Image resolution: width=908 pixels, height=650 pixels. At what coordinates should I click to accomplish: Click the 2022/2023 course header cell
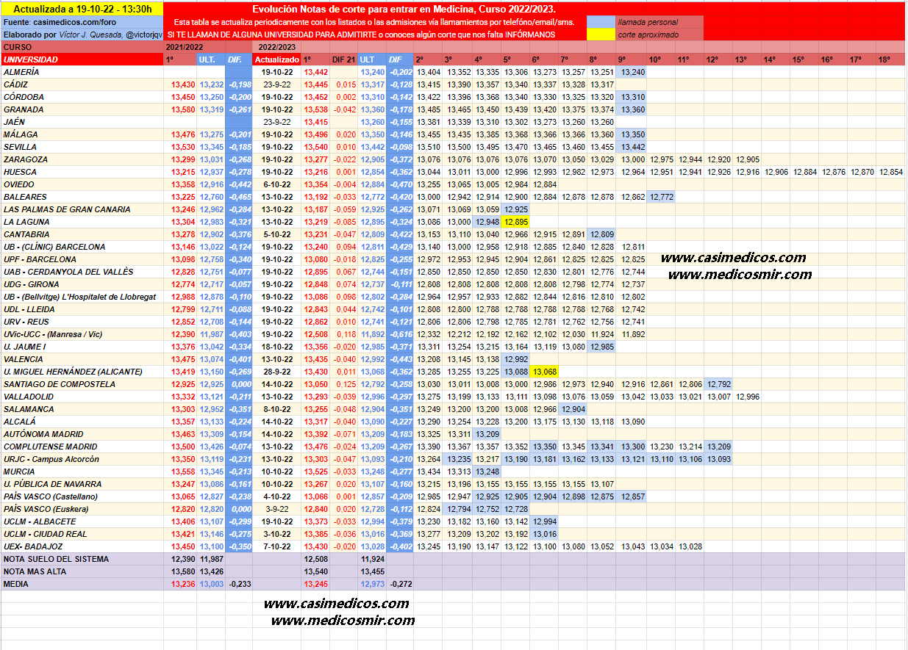[274, 47]
